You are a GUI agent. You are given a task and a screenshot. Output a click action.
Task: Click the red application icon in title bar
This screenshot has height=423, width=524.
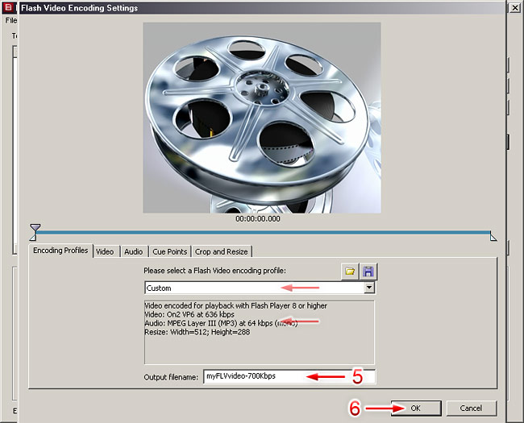9,7
